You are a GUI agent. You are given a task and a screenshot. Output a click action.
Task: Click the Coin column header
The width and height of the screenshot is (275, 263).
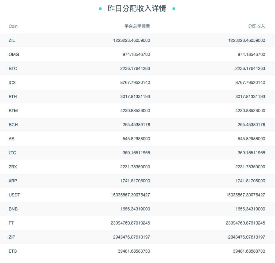point(13,26)
